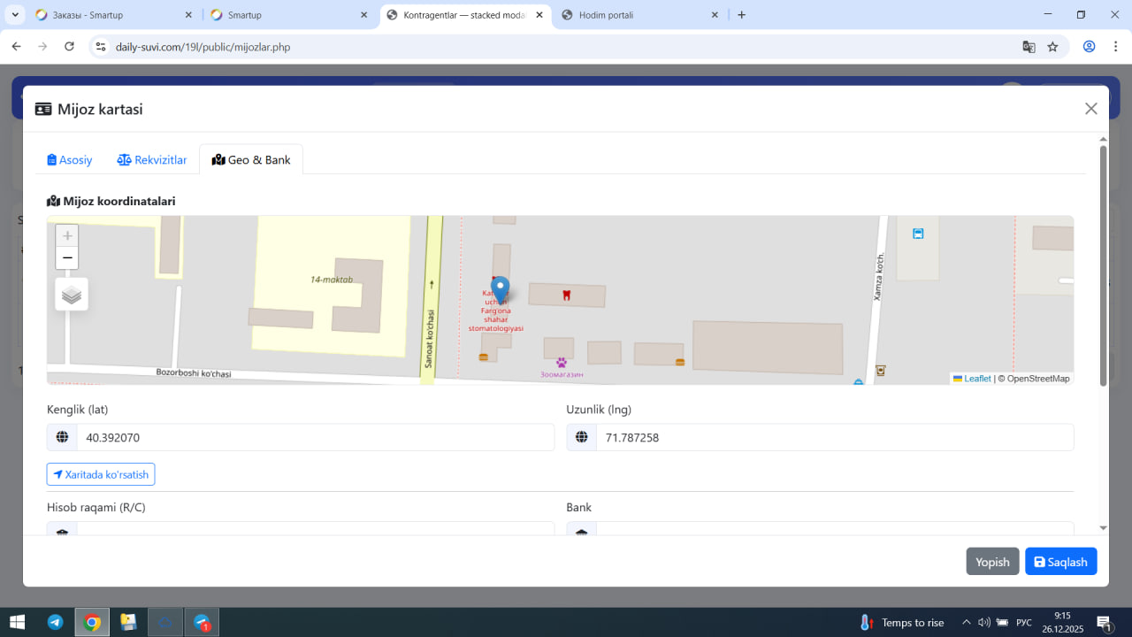This screenshot has width=1132, height=637.
Task: Save client card with Saqlash button
Action: point(1060,562)
